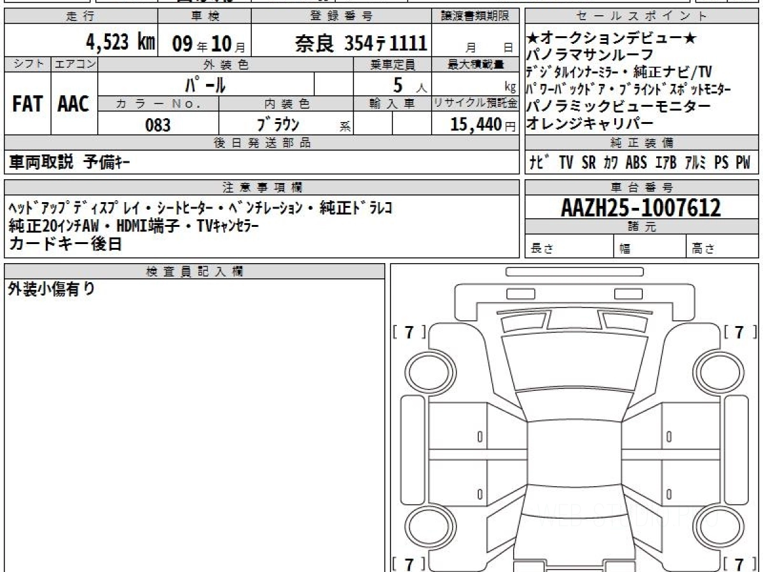Image resolution: width=763 pixels, height=572 pixels.
Task: Select the color number 083
Action: [x=158, y=125]
